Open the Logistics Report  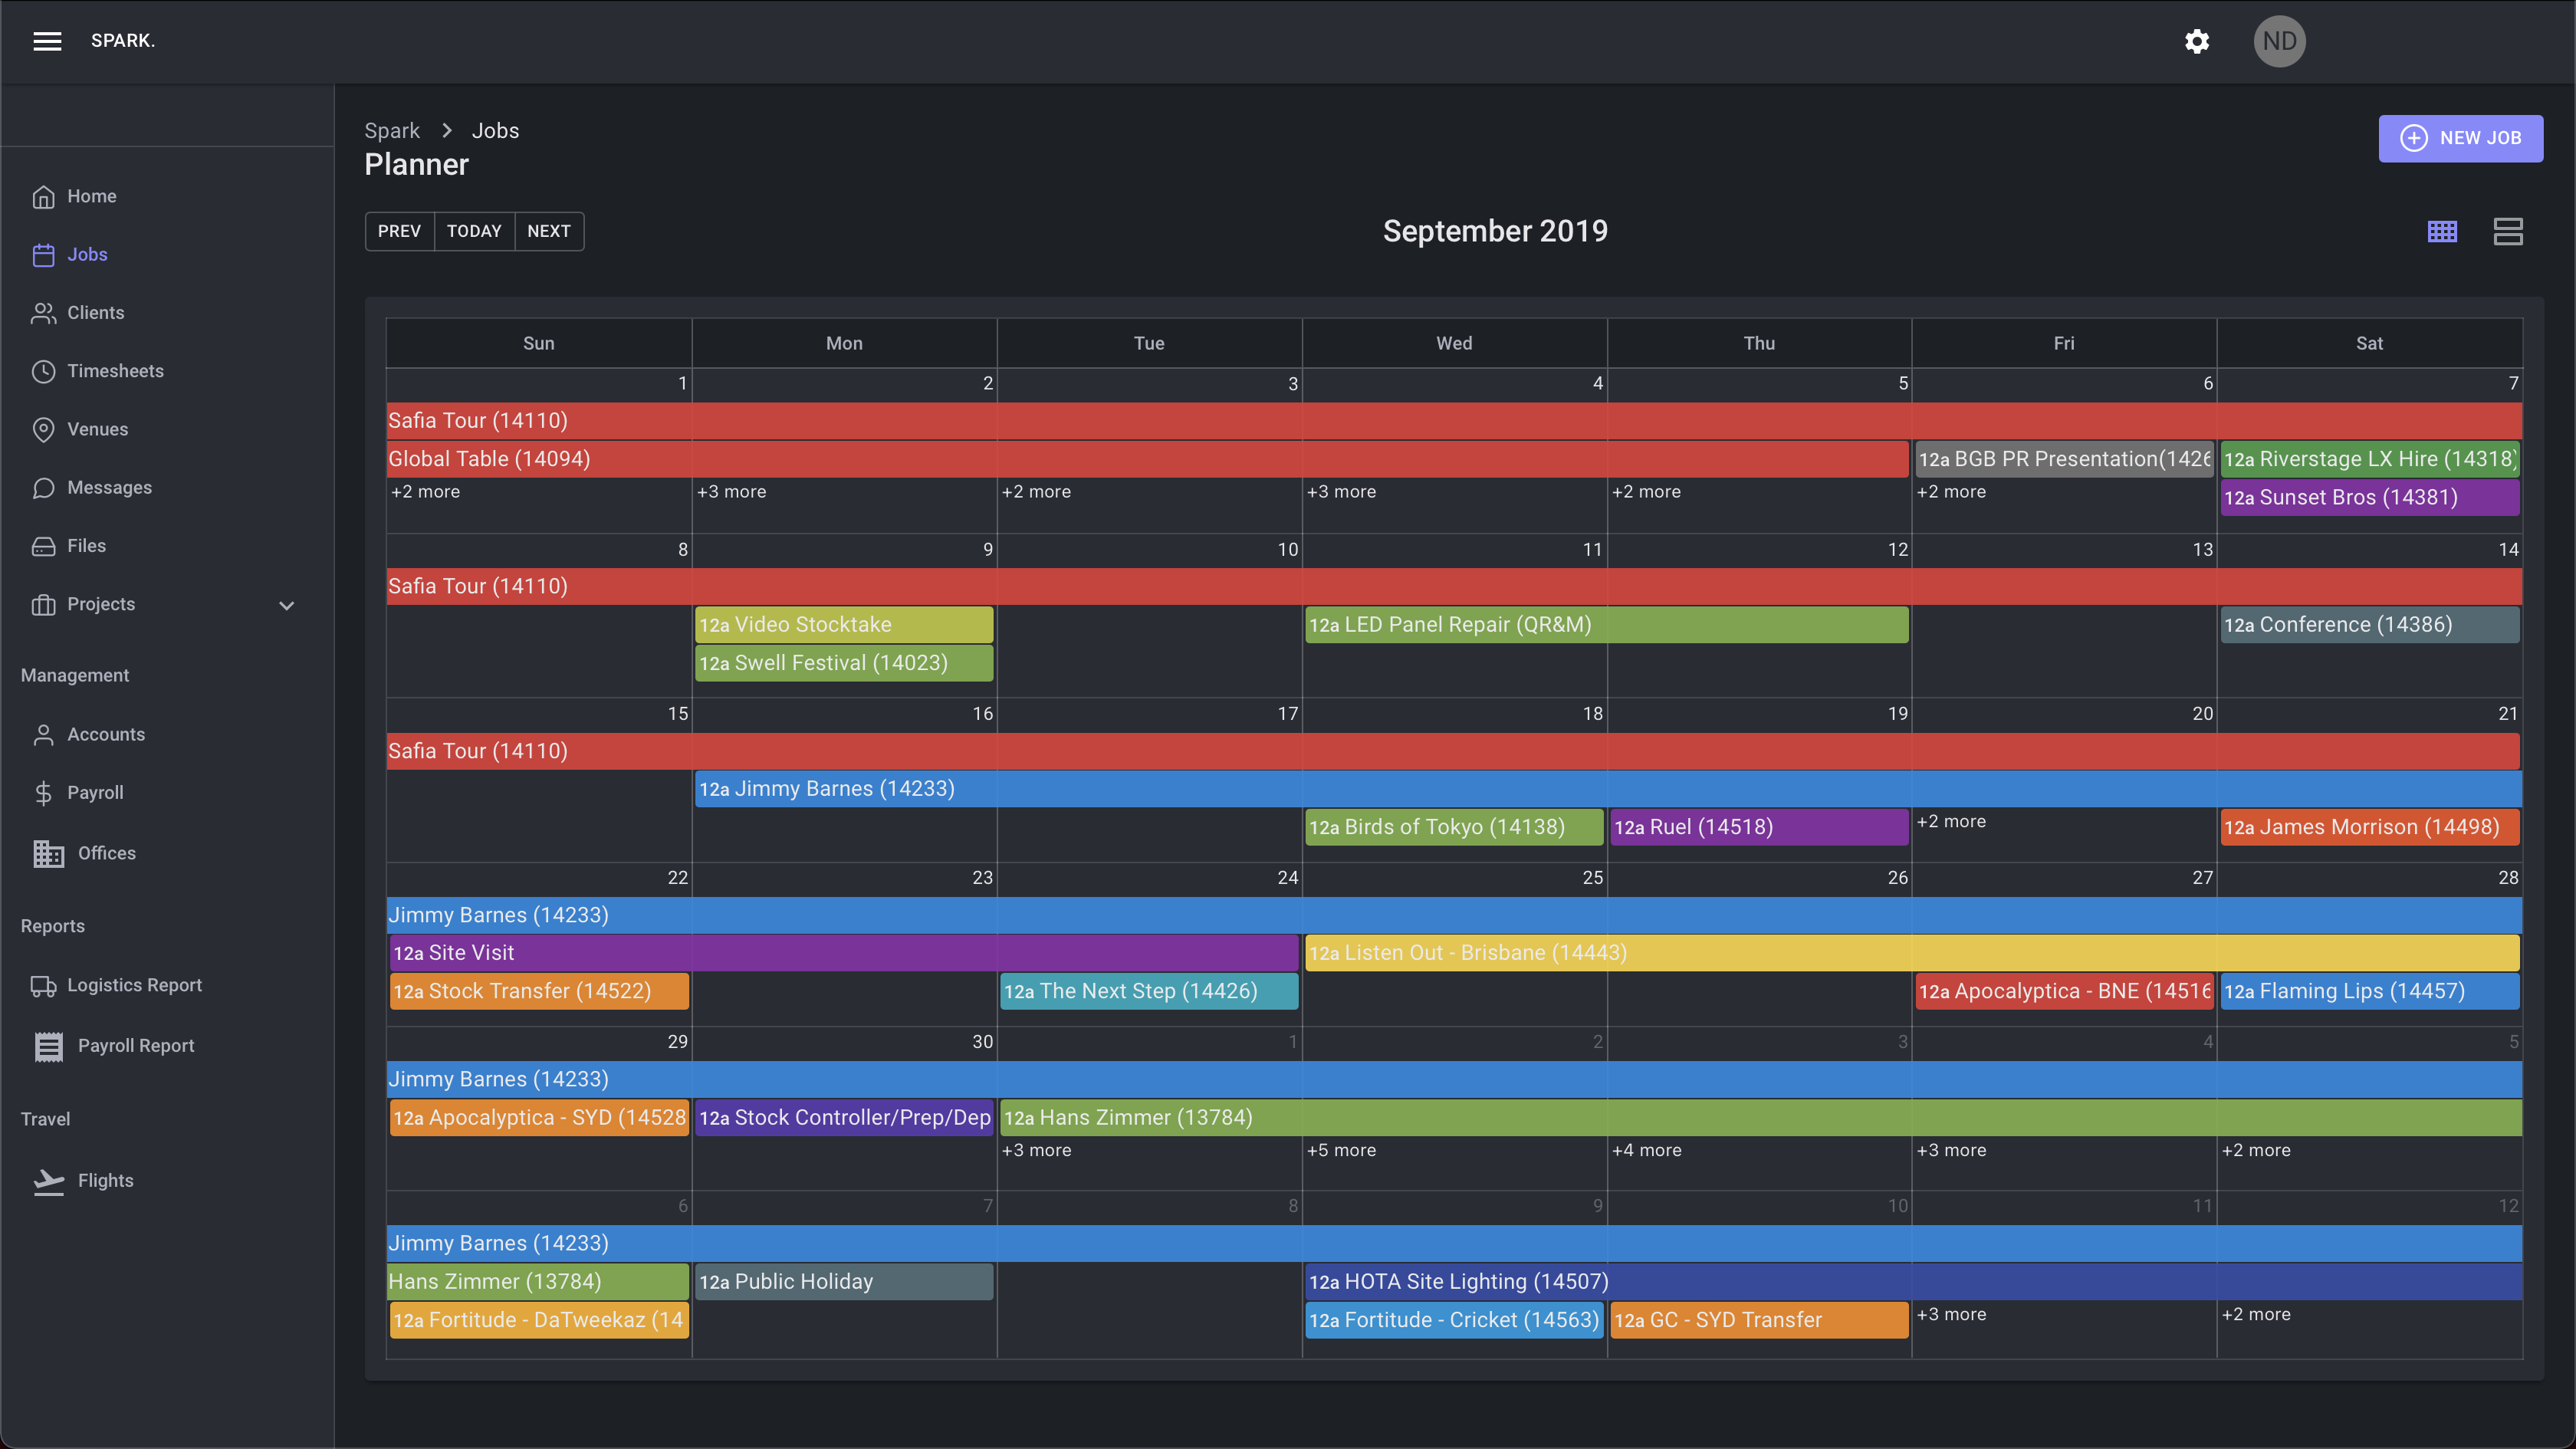click(x=134, y=985)
